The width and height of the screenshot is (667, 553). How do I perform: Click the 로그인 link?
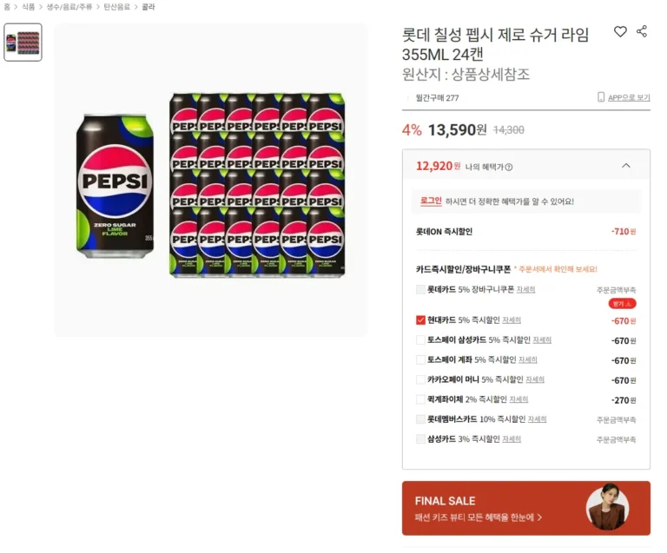(431, 201)
